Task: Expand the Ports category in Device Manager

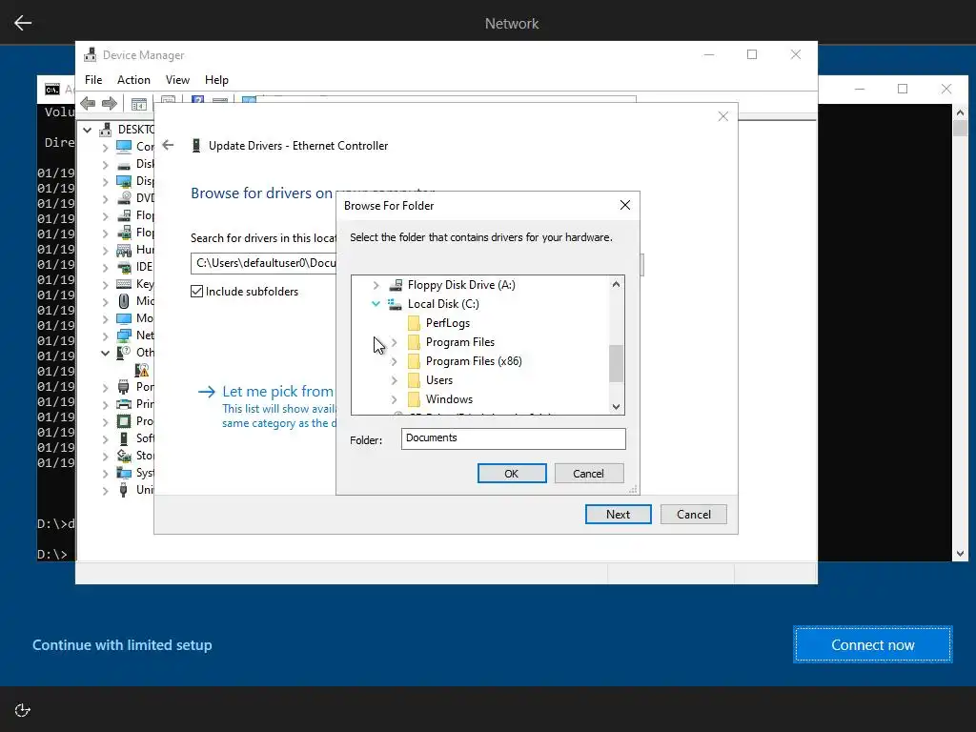Action: pyautogui.click(x=105, y=387)
